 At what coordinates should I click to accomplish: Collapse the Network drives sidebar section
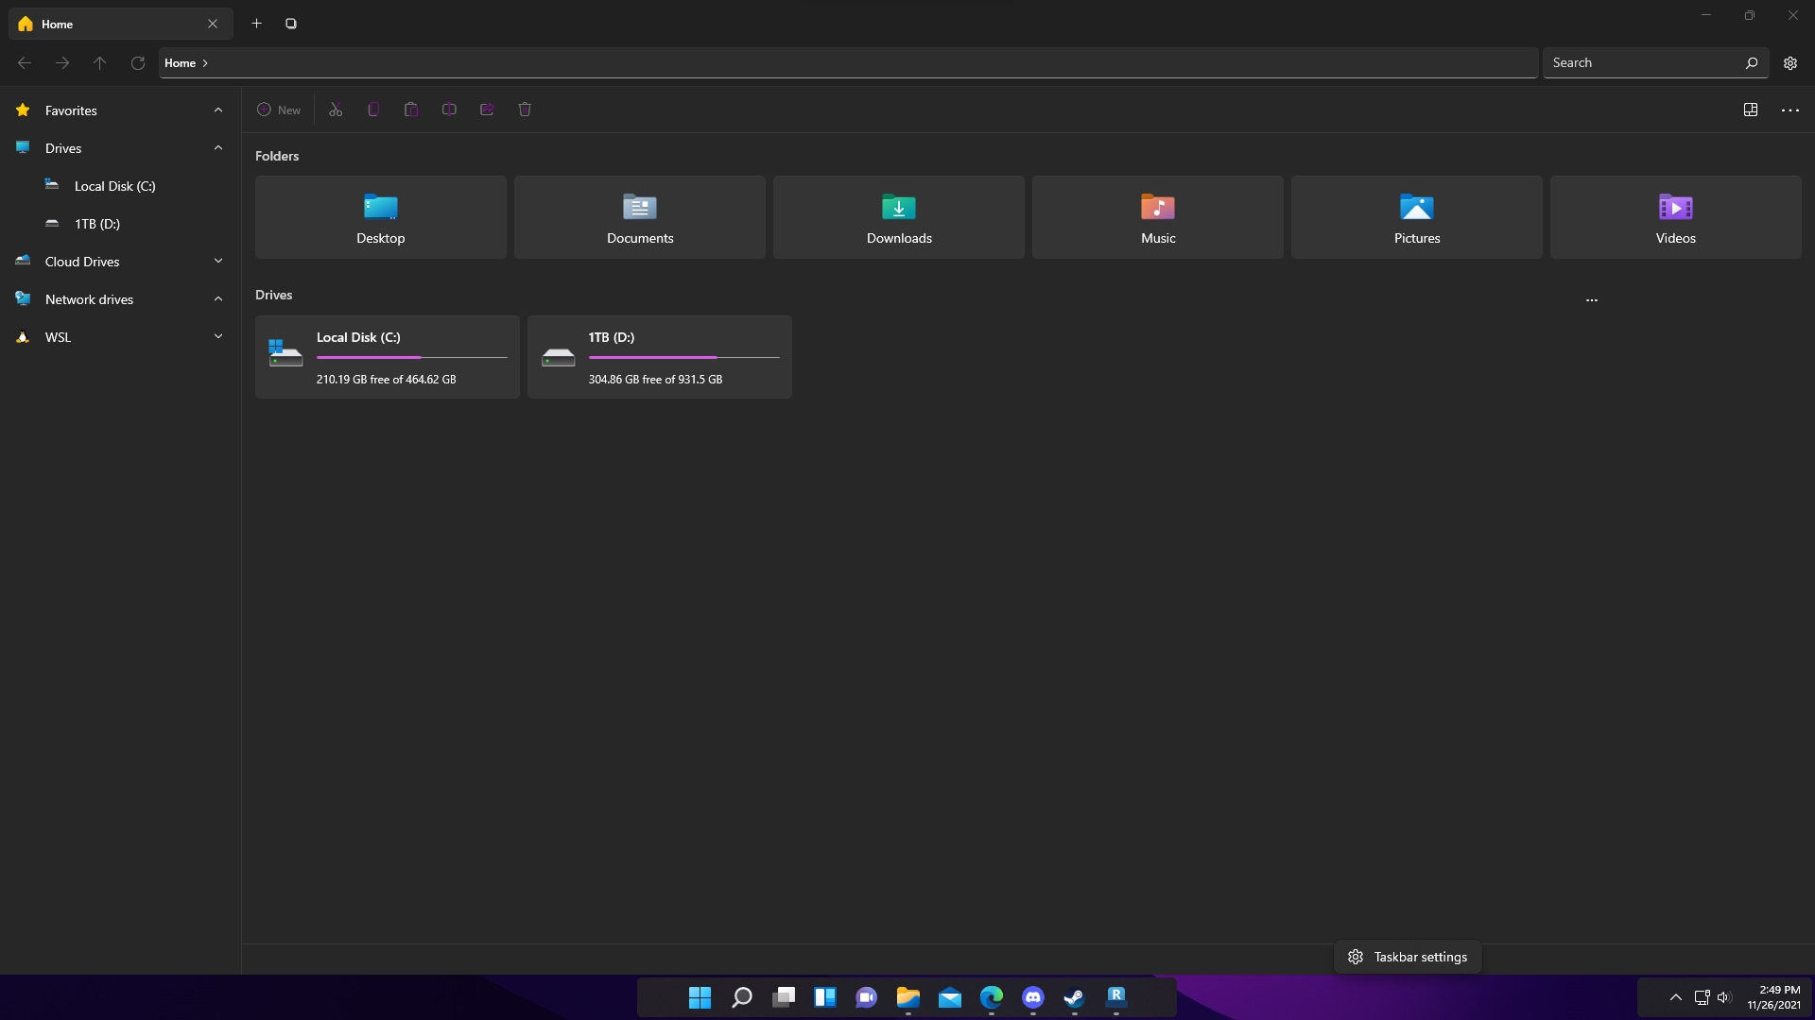pos(218,299)
